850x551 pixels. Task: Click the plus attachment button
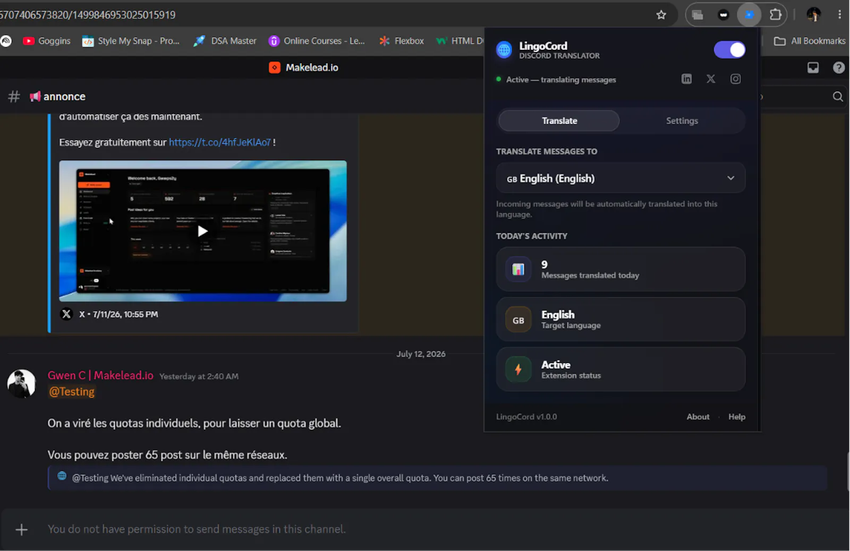point(21,529)
